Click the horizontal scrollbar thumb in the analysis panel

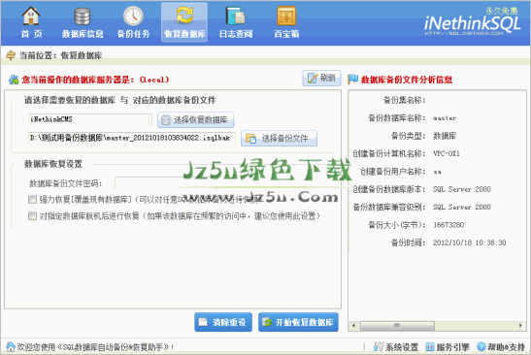pos(397,326)
